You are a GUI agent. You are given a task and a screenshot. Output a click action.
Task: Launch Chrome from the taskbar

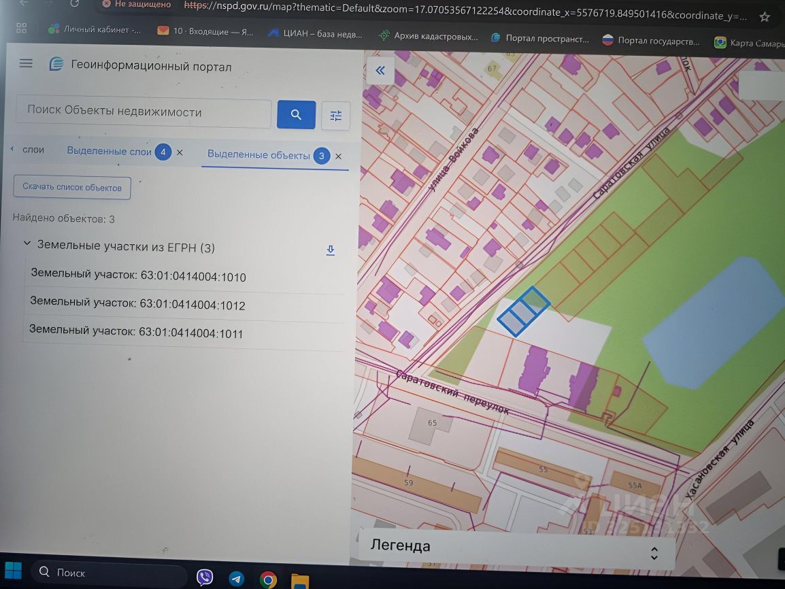coord(268,580)
